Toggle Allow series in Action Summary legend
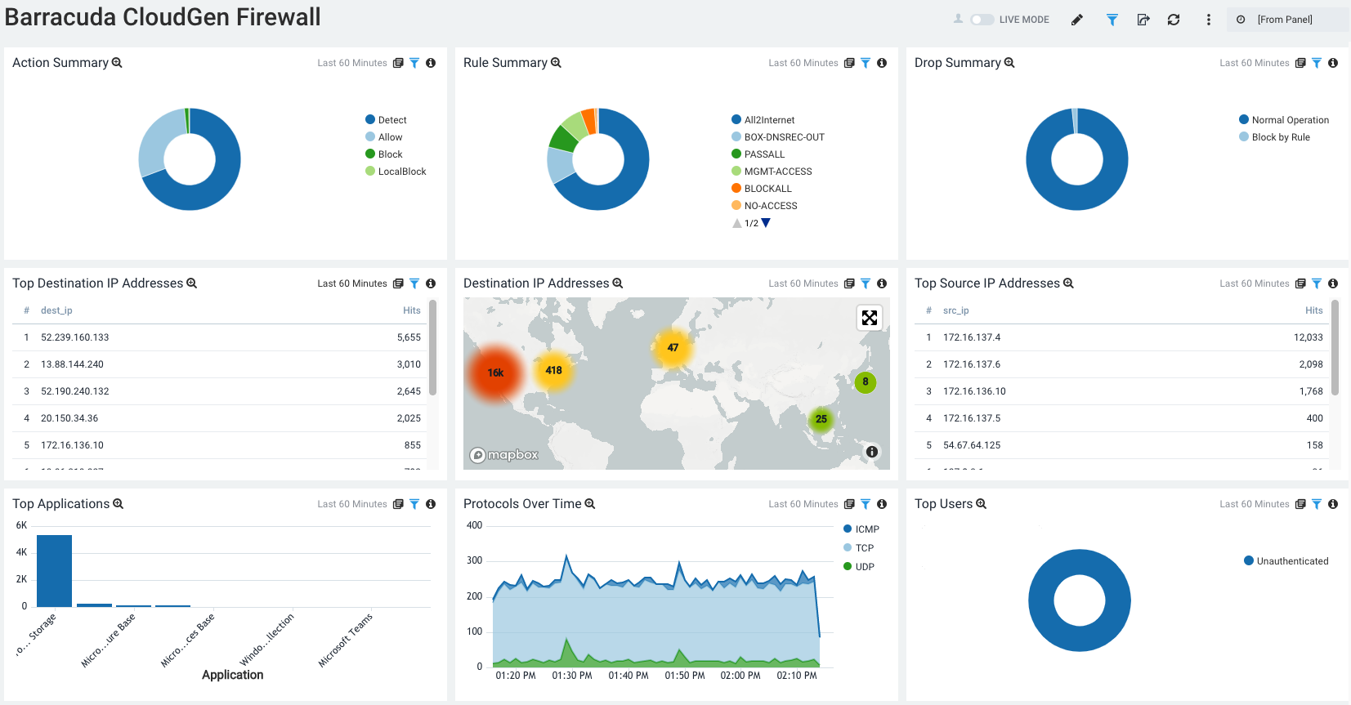1351x705 pixels. coord(384,137)
